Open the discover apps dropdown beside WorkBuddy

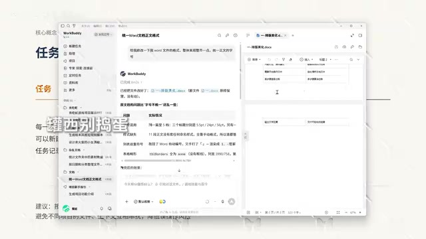tap(103, 35)
